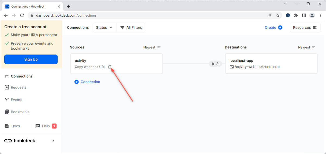
Task: Copy the exivity webhook URL icon
Action: (x=109, y=67)
